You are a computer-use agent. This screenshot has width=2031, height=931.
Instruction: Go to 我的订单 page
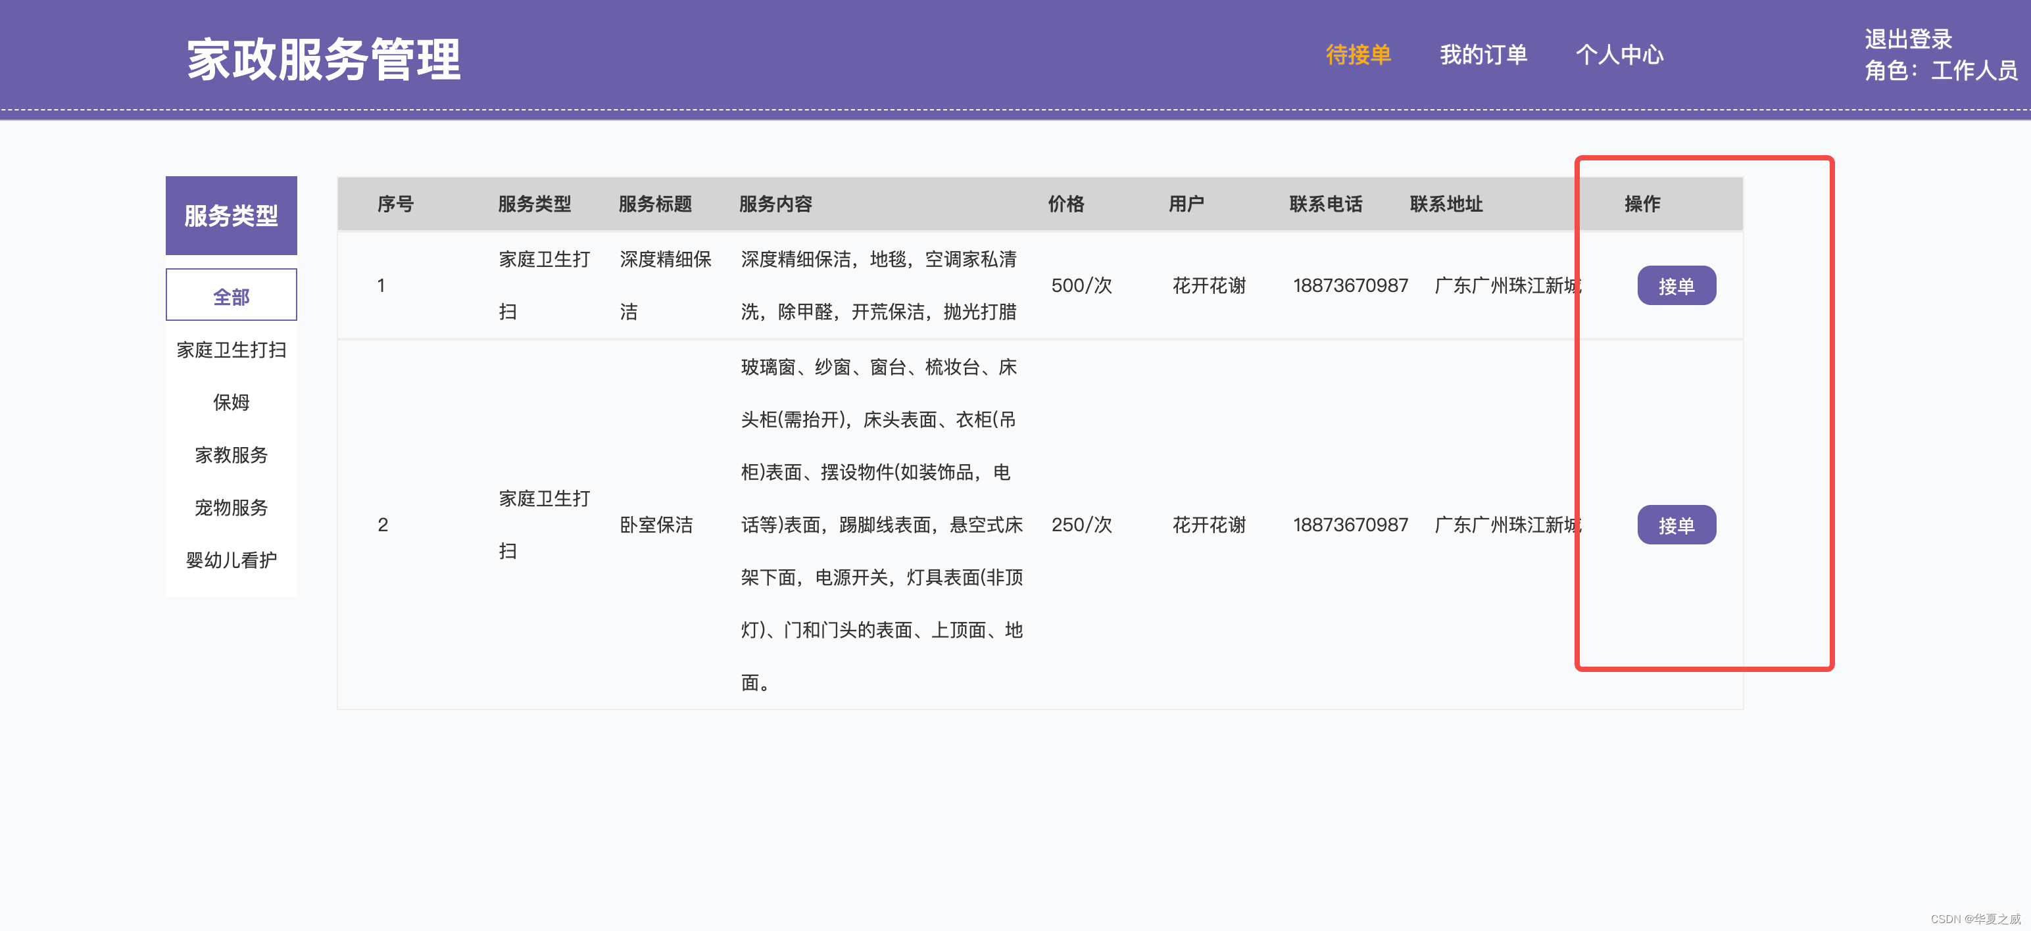(x=1483, y=55)
